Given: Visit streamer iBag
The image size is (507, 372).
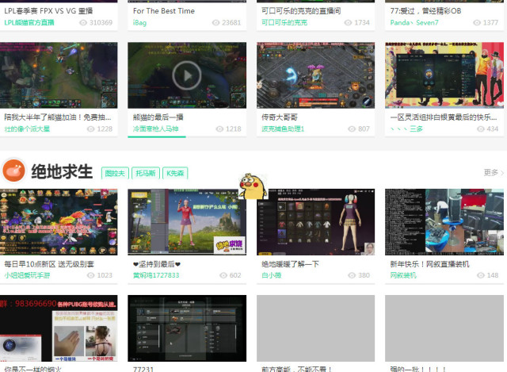Looking at the screenshot, I should 139,23.
